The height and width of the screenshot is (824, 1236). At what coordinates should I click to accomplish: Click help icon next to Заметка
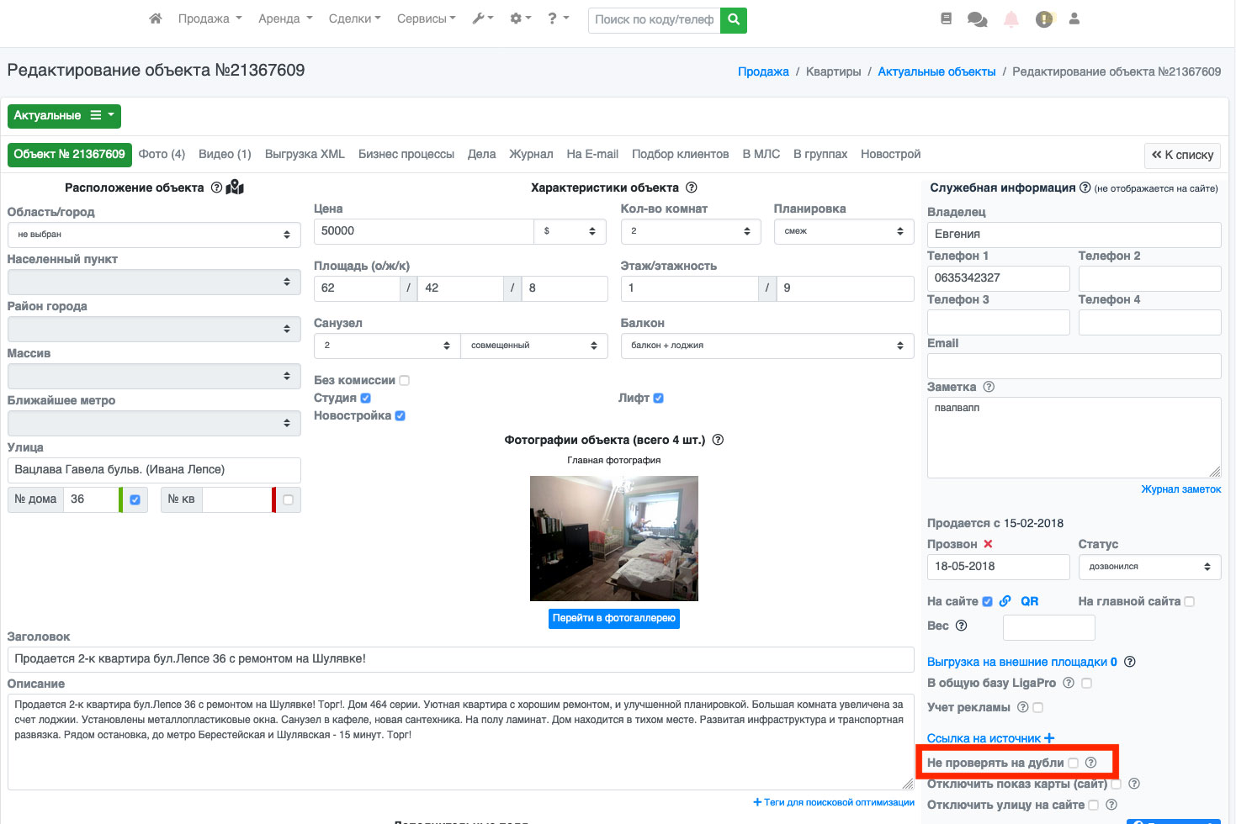[x=989, y=387]
